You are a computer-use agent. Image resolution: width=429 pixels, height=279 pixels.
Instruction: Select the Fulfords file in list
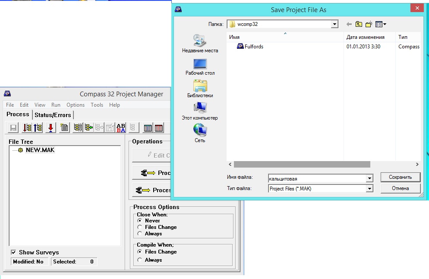click(253, 47)
